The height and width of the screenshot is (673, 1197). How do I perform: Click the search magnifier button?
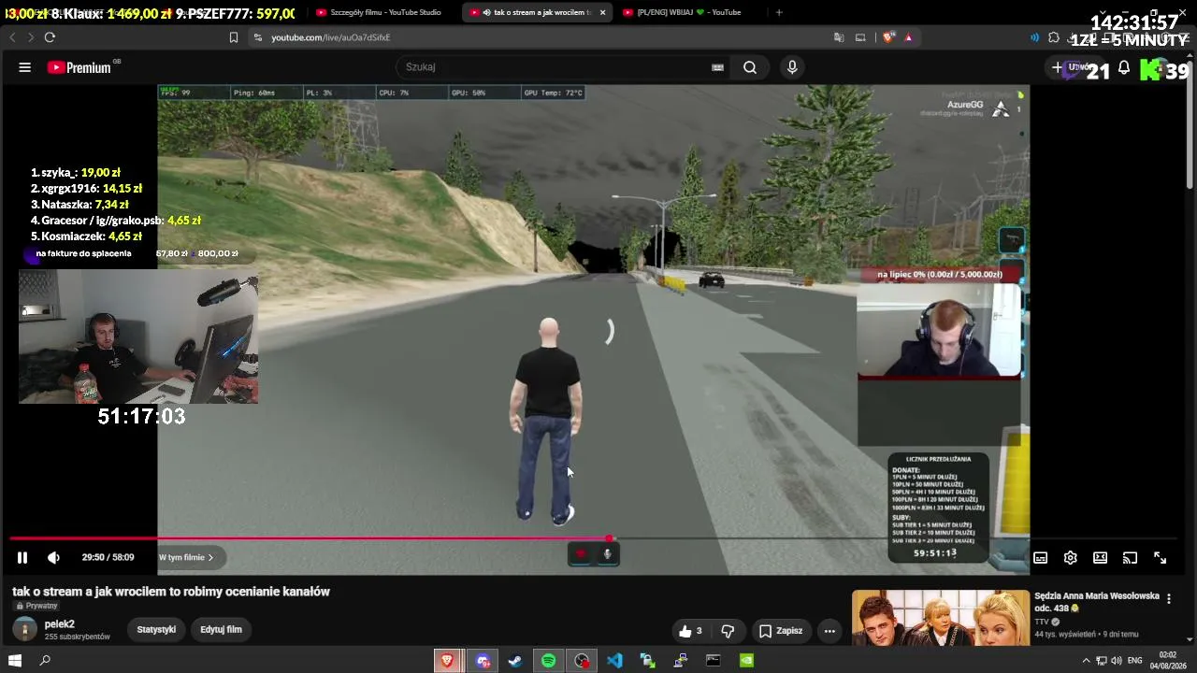coord(750,67)
